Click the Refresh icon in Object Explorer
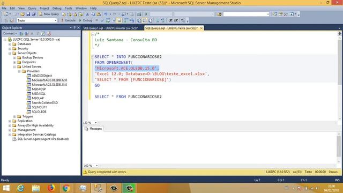 coord(43,33)
